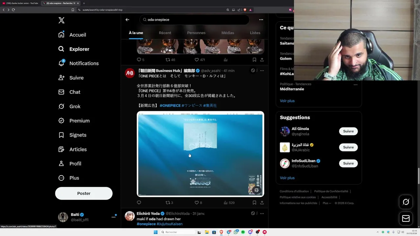Open Spotify from the taskbar
The image size is (420, 236).
tap(243, 232)
